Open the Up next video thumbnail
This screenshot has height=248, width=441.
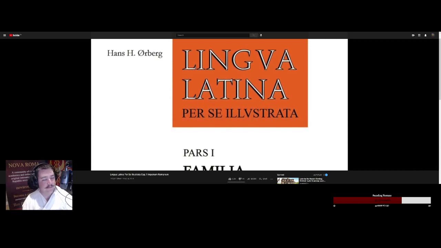click(288, 181)
